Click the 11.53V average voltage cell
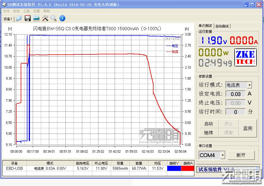Screen dimensions: 264x186 click(158, 168)
